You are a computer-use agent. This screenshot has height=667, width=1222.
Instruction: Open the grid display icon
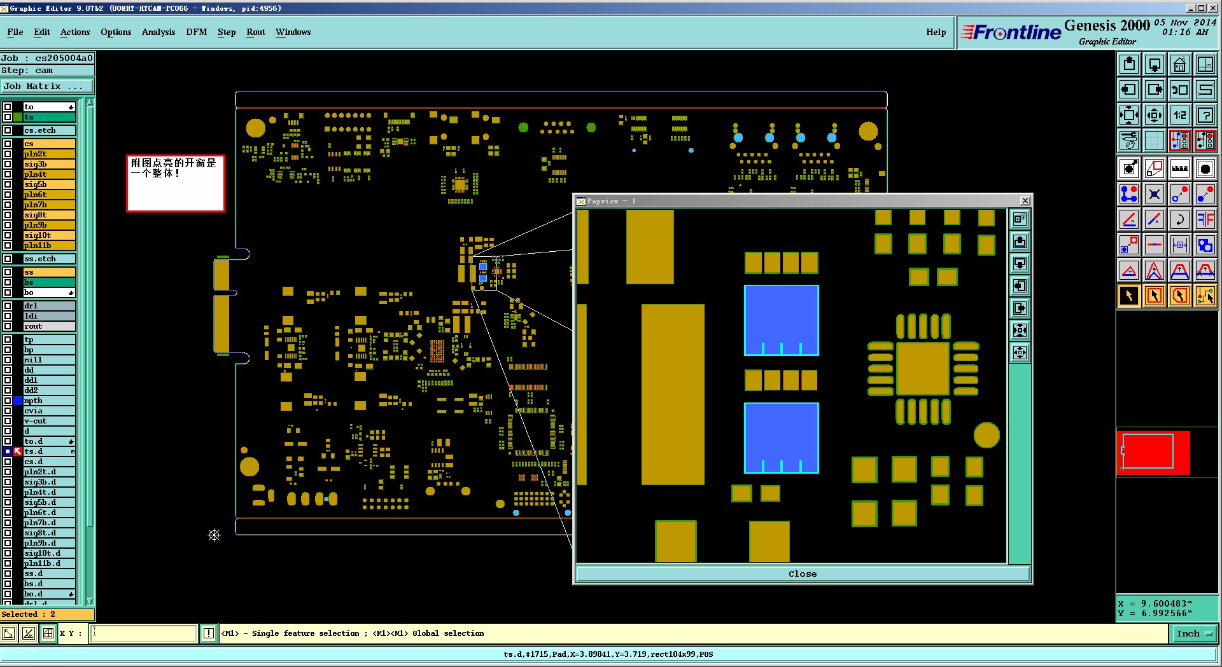[x=1155, y=141]
